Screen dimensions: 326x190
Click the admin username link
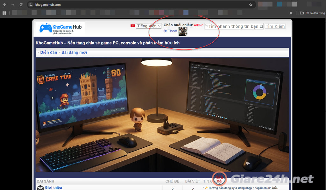(x=199, y=25)
